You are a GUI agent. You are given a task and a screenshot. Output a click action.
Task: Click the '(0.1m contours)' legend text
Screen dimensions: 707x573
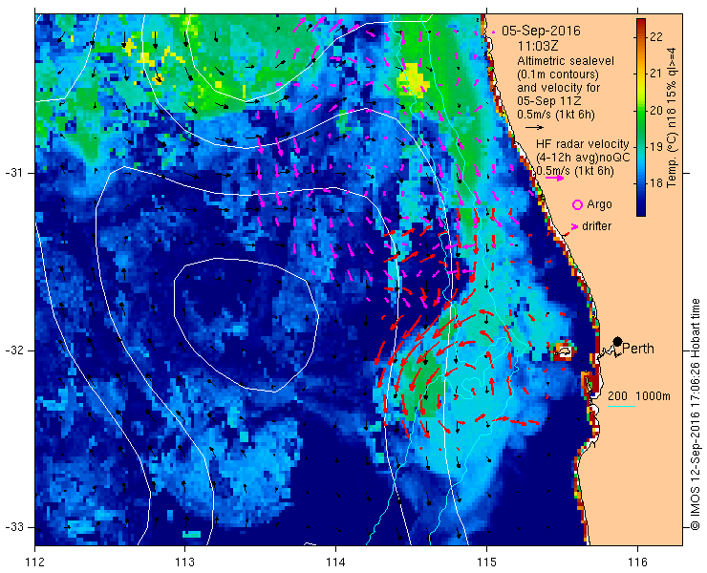click(x=558, y=74)
